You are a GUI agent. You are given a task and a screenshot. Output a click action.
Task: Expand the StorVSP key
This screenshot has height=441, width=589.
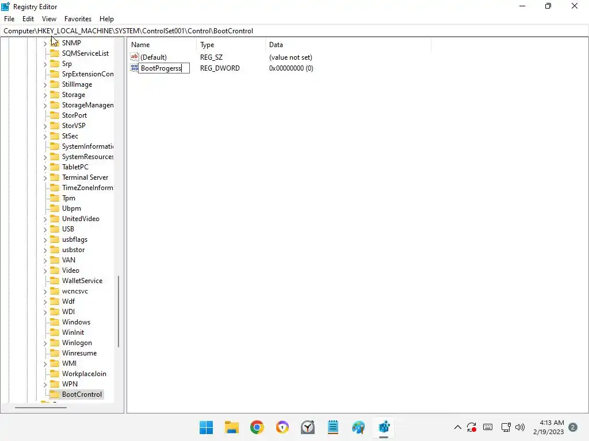pyautogui.click(x=45, y=126)
